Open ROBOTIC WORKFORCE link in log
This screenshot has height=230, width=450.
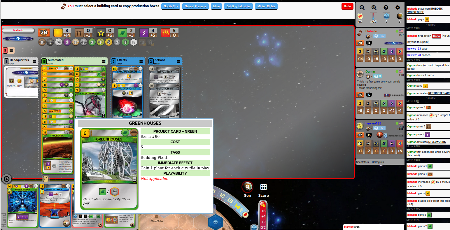(x=425, y=10)
